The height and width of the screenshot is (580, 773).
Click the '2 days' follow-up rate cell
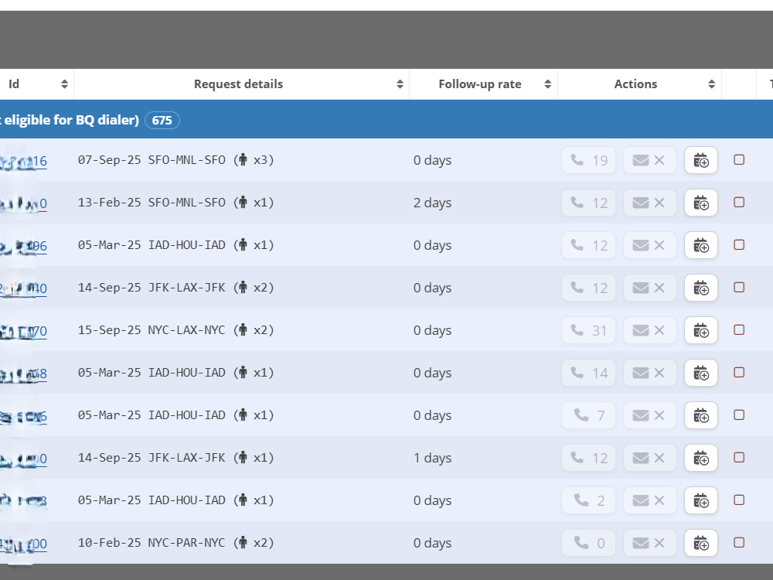pos(432,203)
